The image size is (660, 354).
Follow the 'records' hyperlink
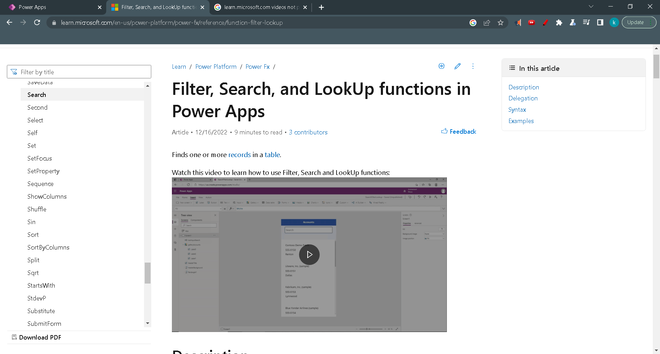240,155
